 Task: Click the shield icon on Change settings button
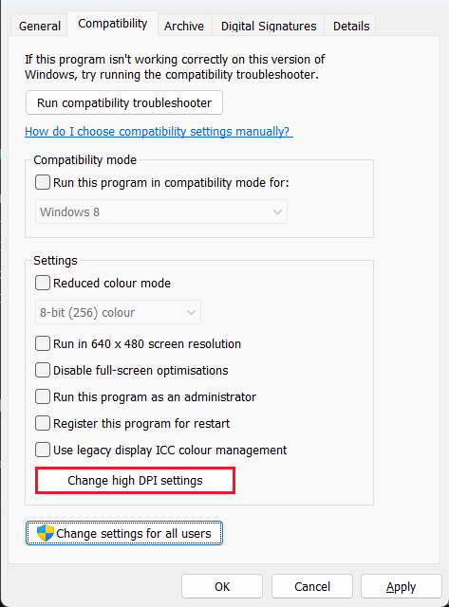click(x=46, y=533)
